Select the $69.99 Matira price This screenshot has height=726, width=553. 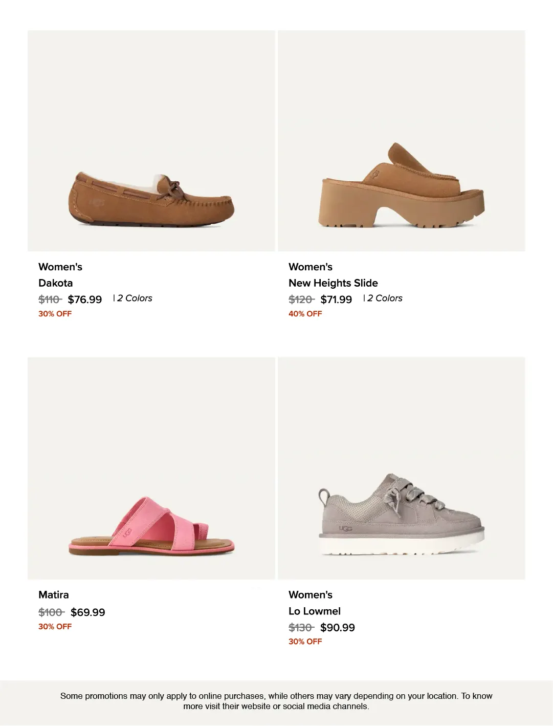tap(88, 612)
